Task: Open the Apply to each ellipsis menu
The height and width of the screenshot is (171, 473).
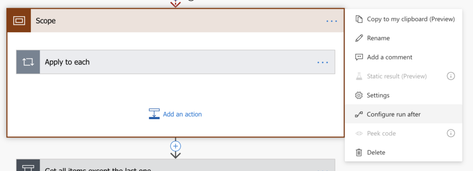Action: pyautogui.click(x=322, y=63)
